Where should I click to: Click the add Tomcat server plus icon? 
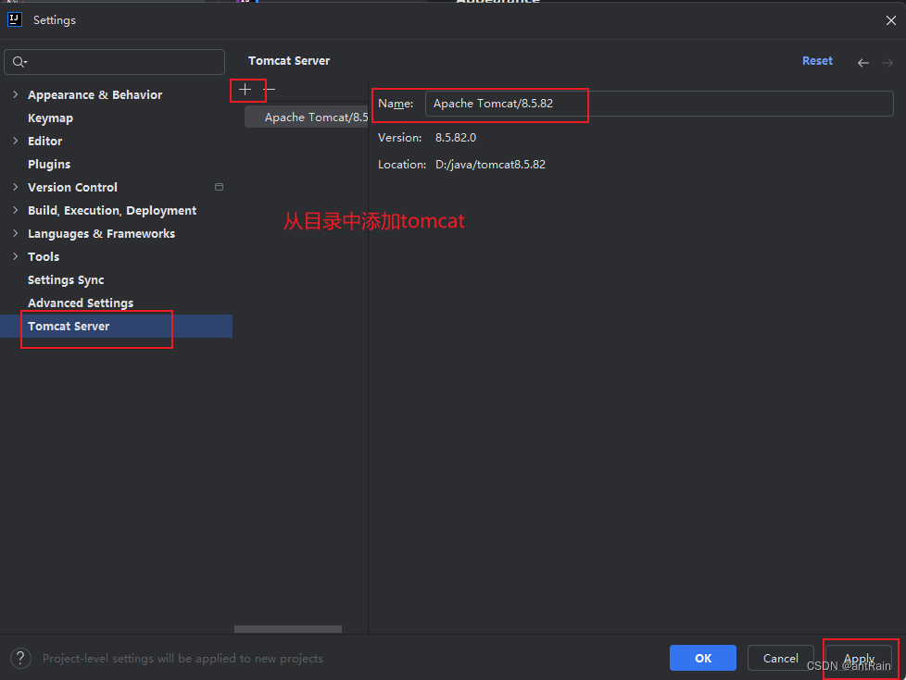pyautogui.click(x=245, y=90)
